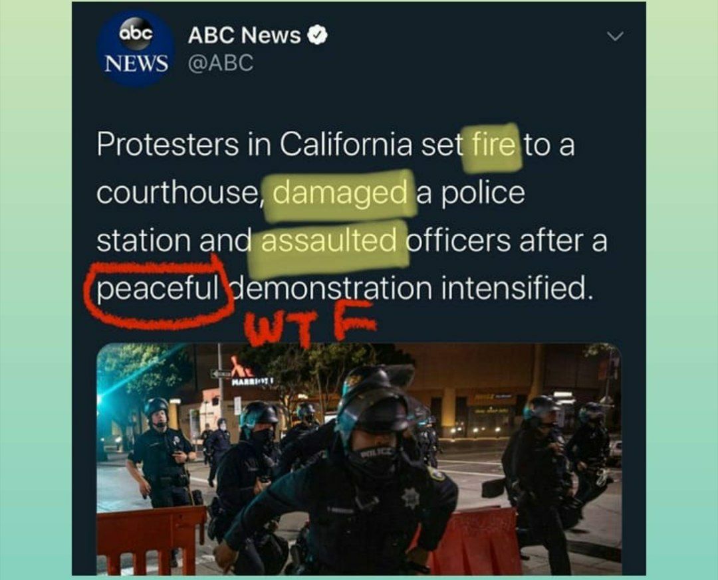Open the @ABC handle link

220,62
